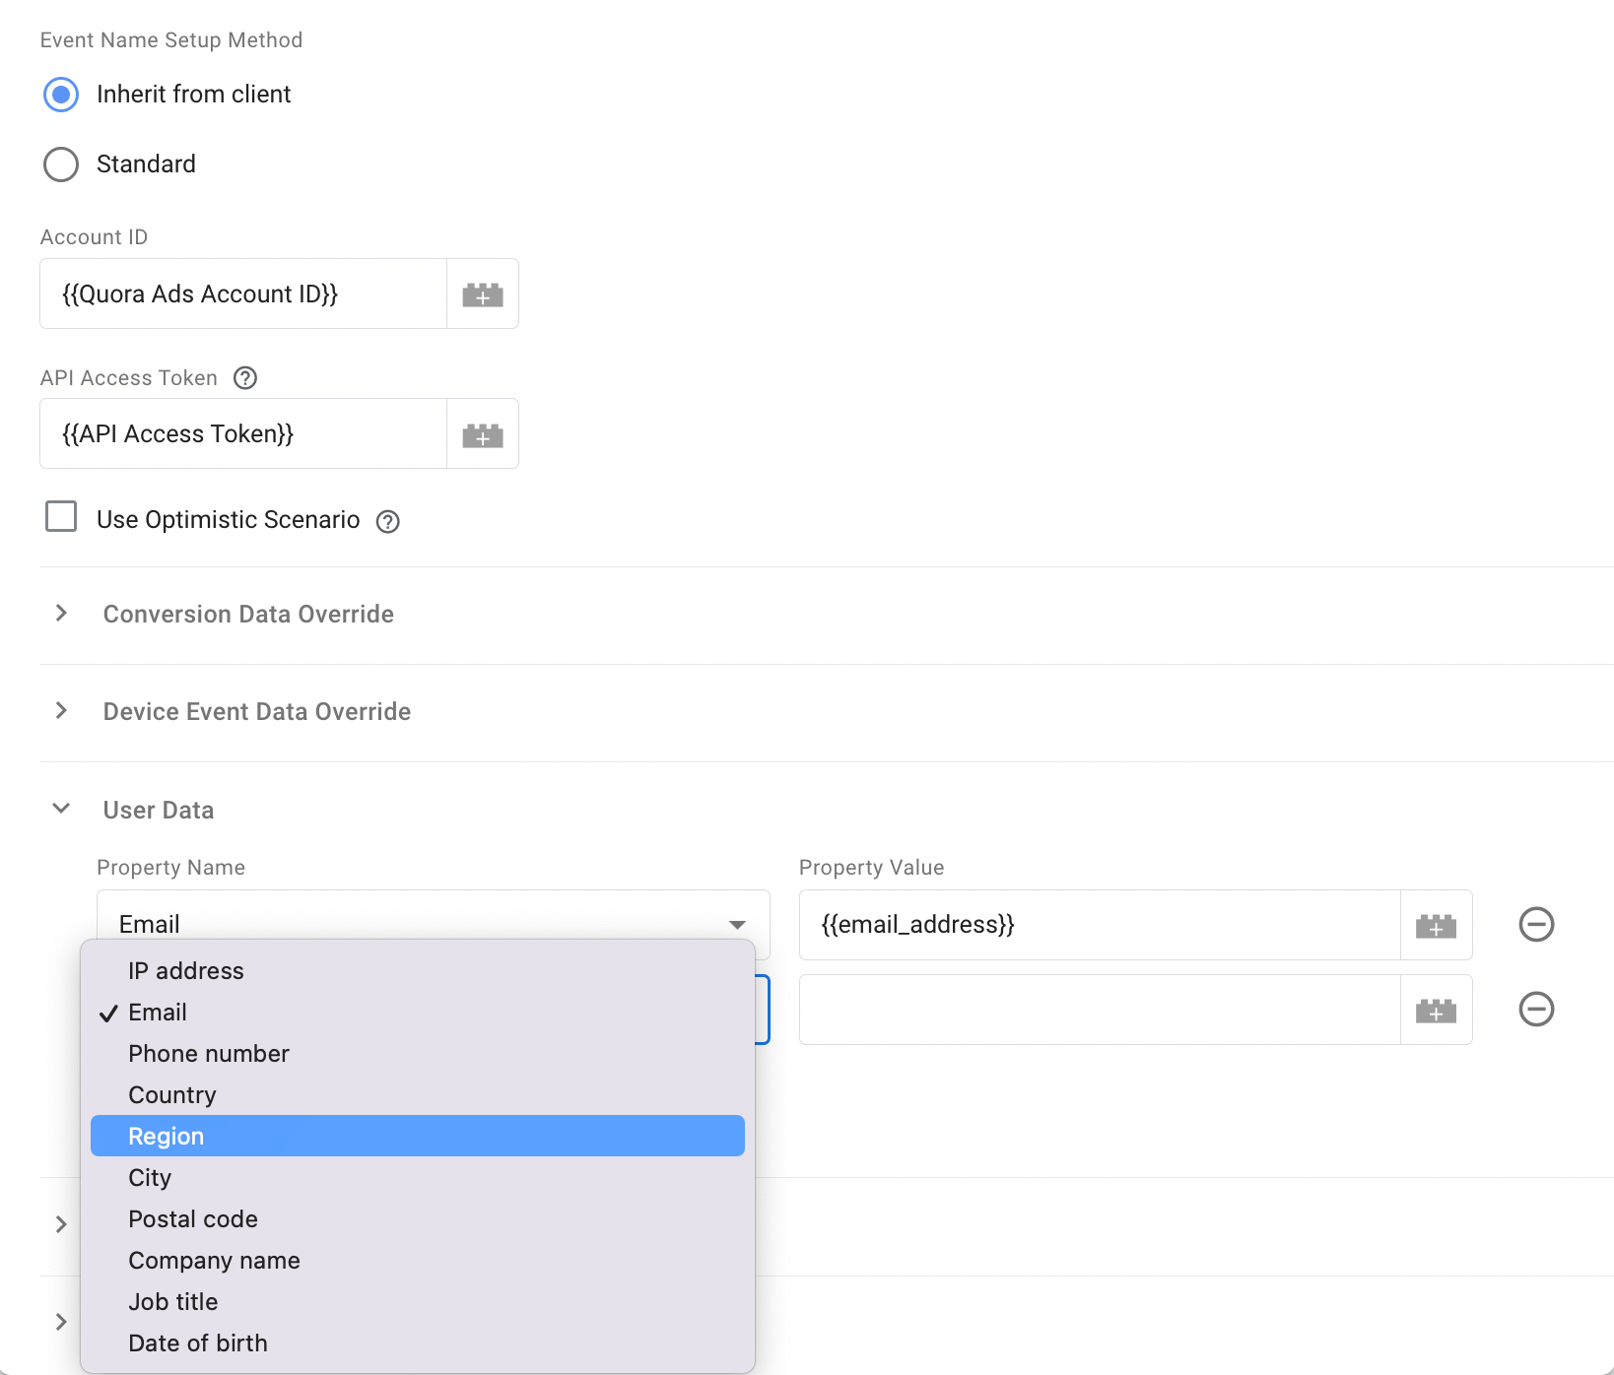Open variable picker for empty property value
The height and width of the screenshot is (1375, 1614).
click(x=1436, y=1010)
